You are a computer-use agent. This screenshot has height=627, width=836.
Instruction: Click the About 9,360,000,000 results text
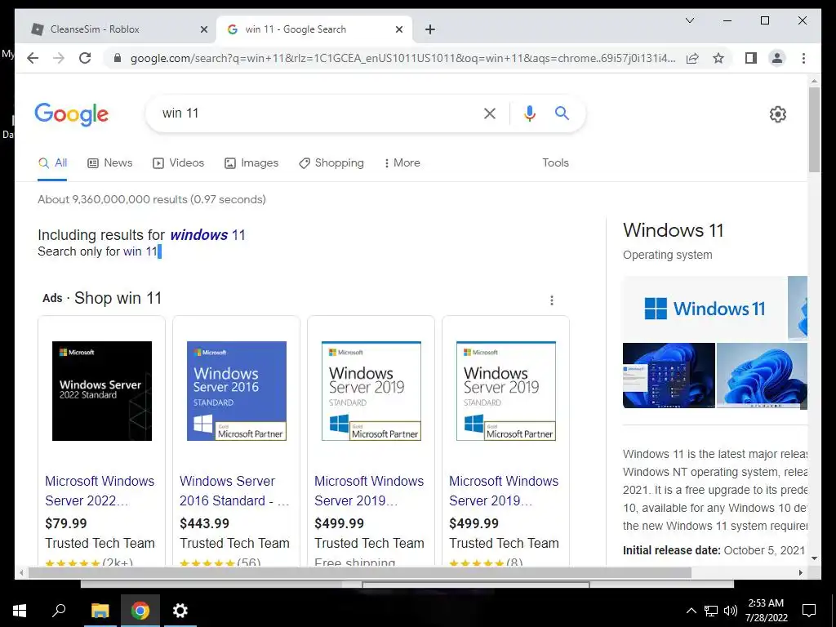coord(151,199)
